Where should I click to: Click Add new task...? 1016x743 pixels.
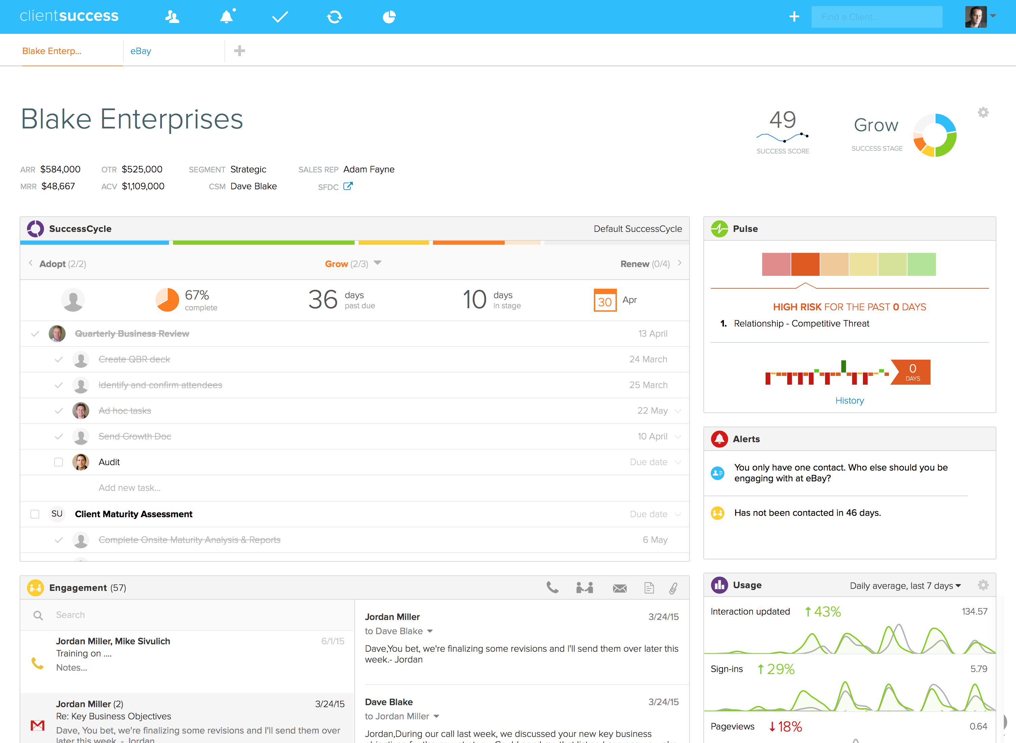pos(129,487)
